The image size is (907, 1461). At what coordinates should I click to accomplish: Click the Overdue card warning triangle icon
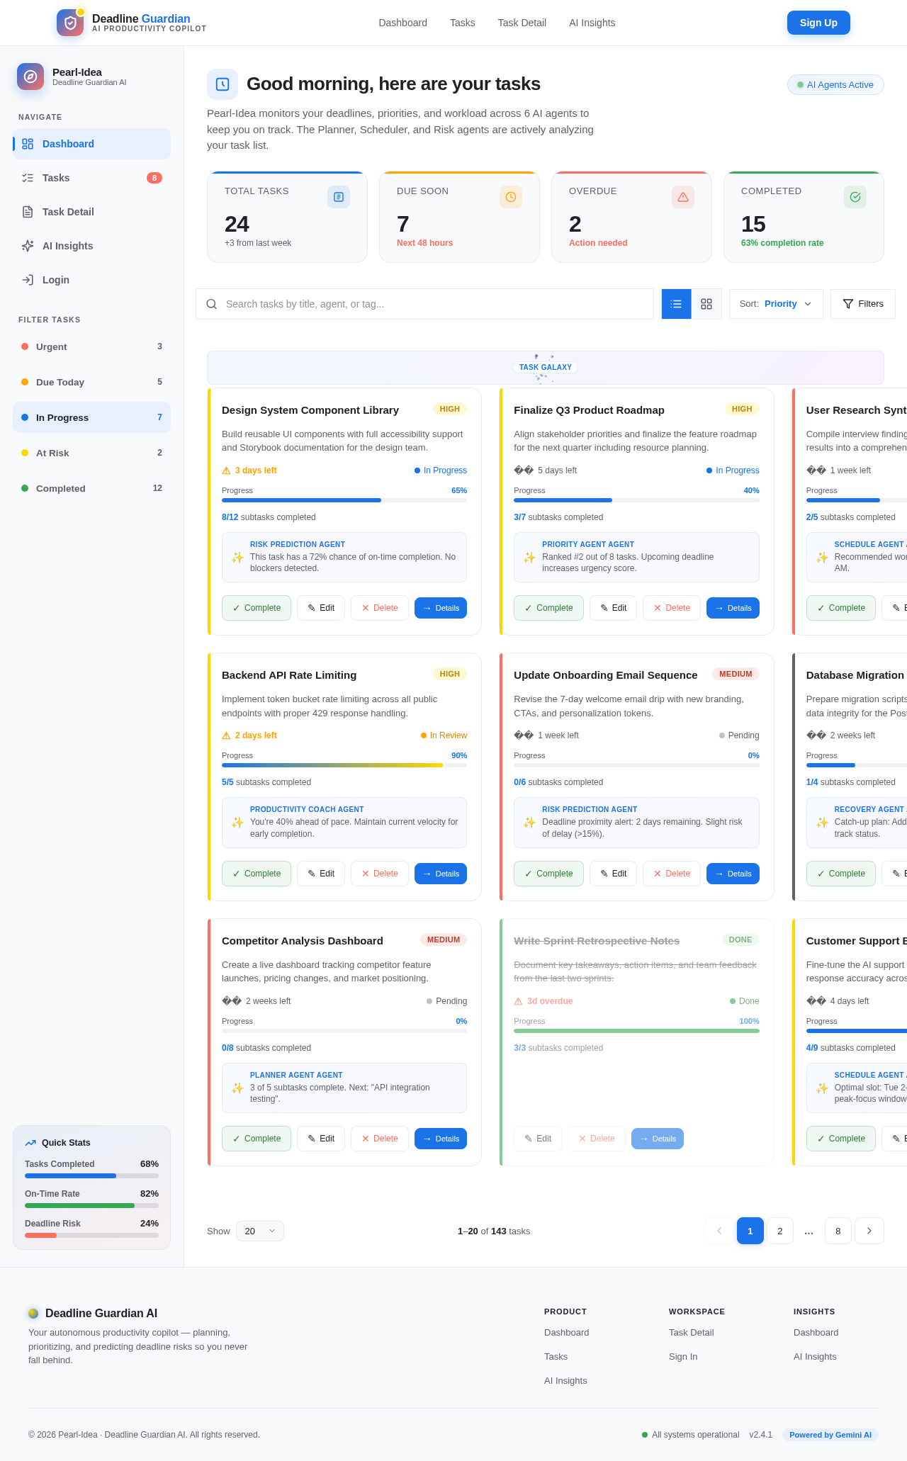click(x=683, y=197)
